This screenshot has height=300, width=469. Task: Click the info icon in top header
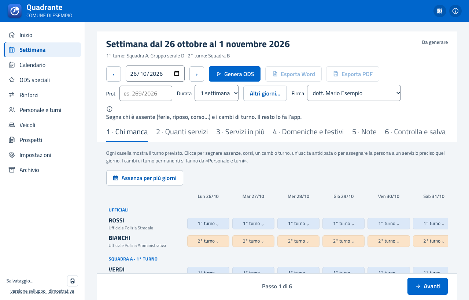pyautogui.click(x=455, y=11)
